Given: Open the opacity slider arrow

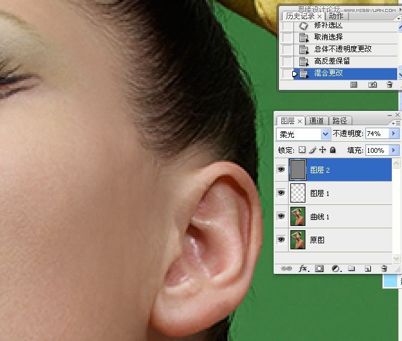Looking at the screenshot, I should tap(394, 134).
